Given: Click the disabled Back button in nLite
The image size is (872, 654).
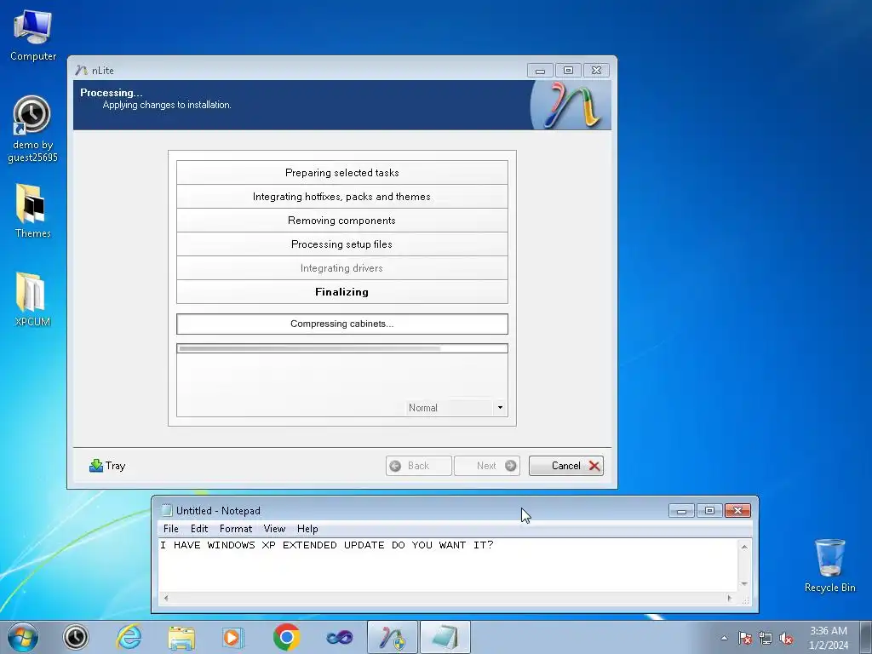Looking at the screenshot, I should click(x=418, y=466).
